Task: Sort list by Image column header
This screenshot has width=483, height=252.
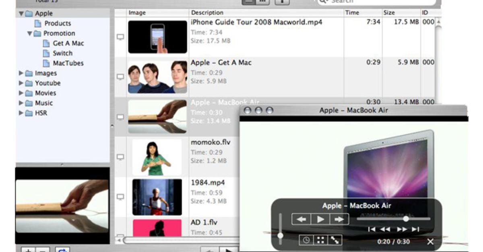Action: point(157,13)
